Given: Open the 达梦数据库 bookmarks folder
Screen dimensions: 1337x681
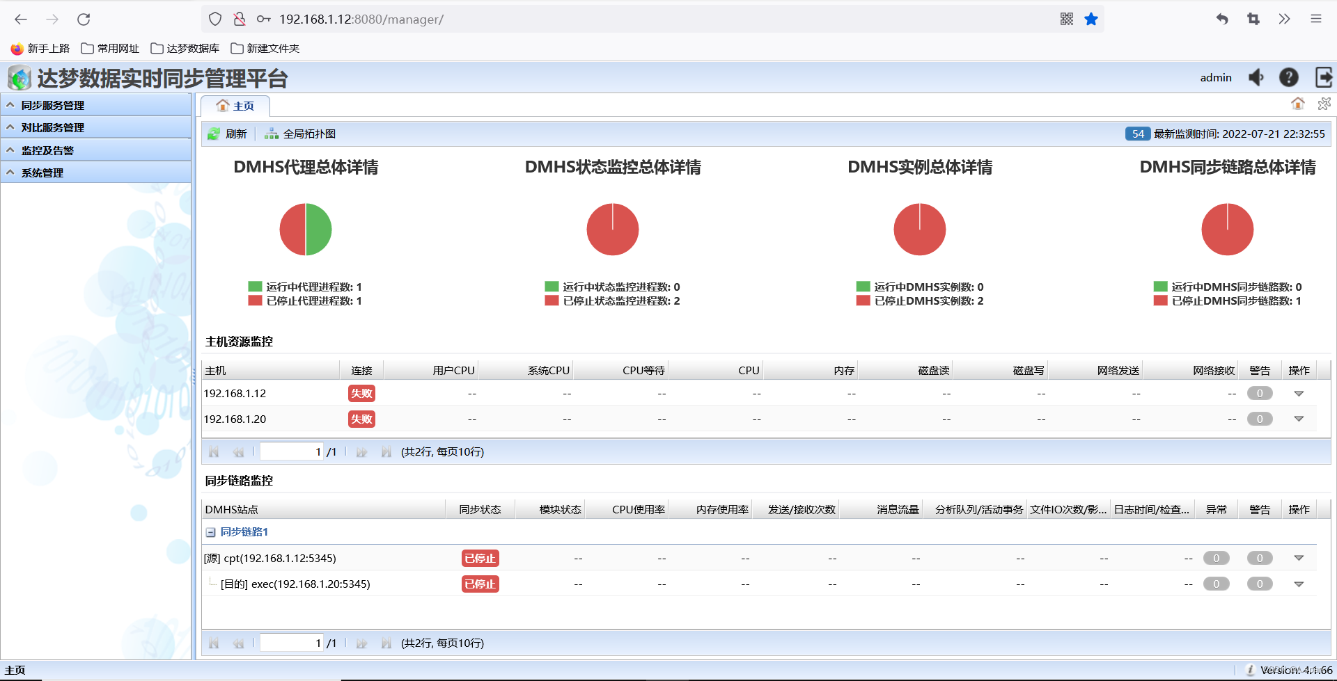Looking at the screenshot, I should click(x=185, y=49).
